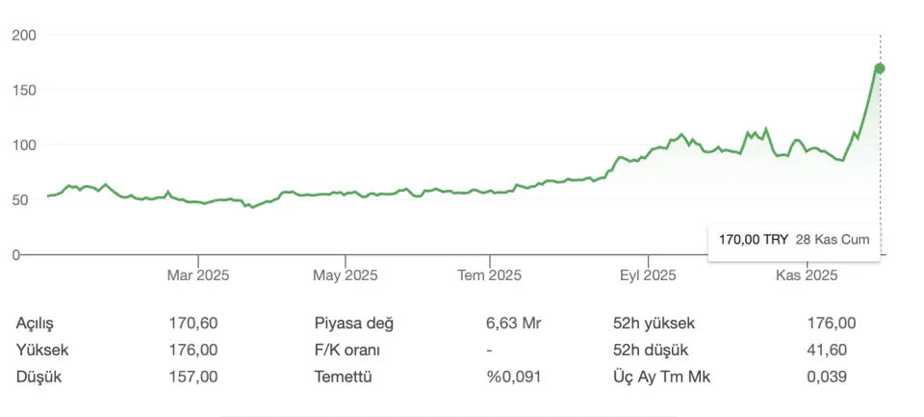Click the 52h yüksek label
This screenshot has width=924, height=417.
(x=654, y=324)
